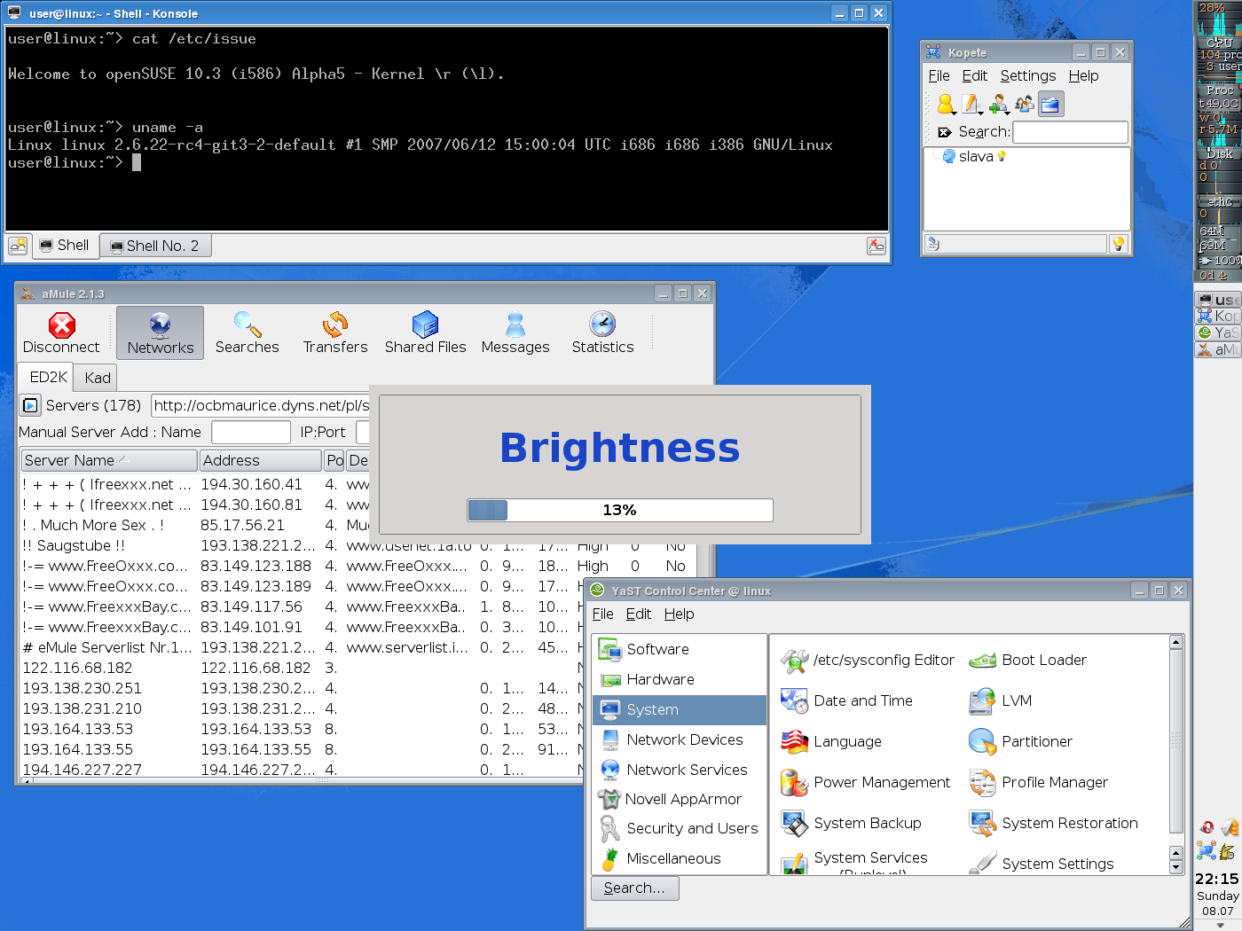Open the Language module in YaST
This screenshot has width=1242, height=931.
831,741
